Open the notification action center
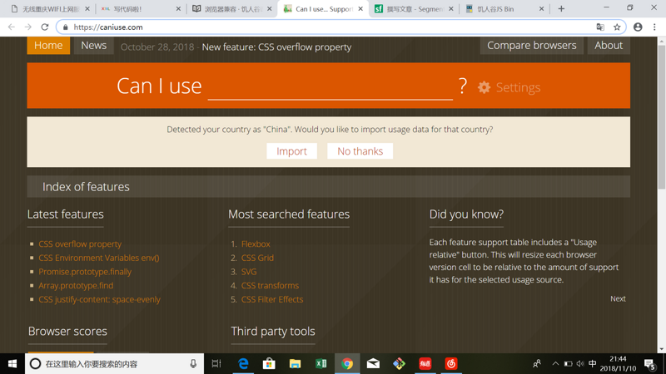This screenshot has width=666, height=374. pyautogui.click(x=649, y=364)
